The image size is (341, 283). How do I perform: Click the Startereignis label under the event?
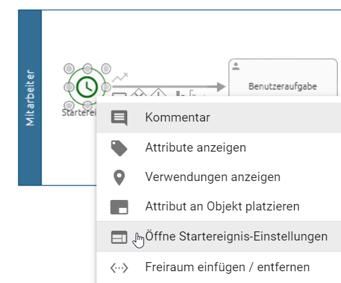click(79, 112)
